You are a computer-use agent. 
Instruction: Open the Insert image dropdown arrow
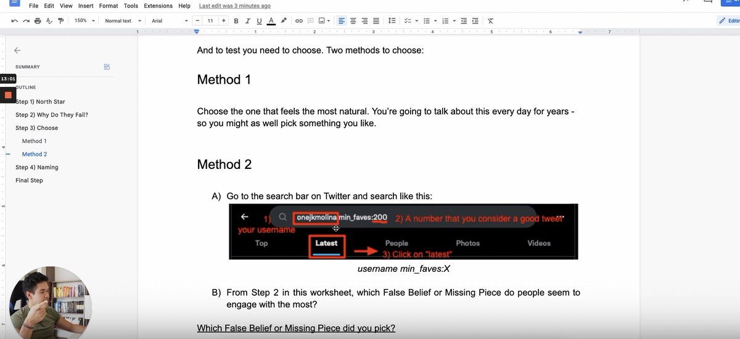pyautogui.click(x=330, y=21)
